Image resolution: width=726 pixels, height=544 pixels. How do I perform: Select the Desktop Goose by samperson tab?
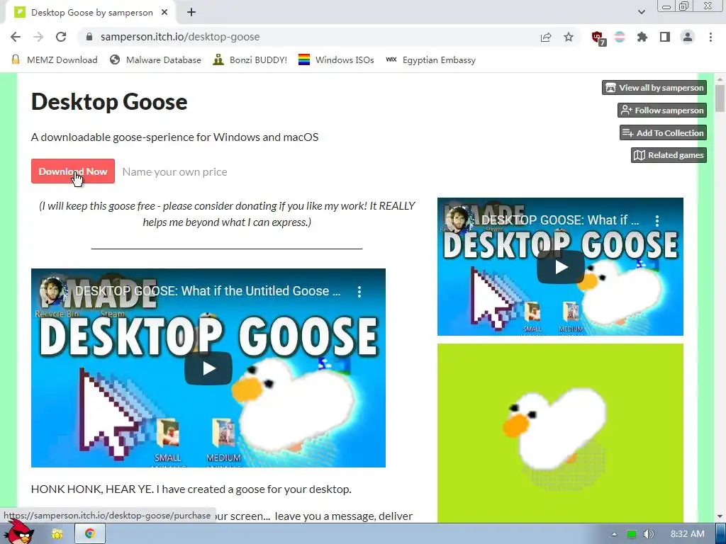(90, 13)
